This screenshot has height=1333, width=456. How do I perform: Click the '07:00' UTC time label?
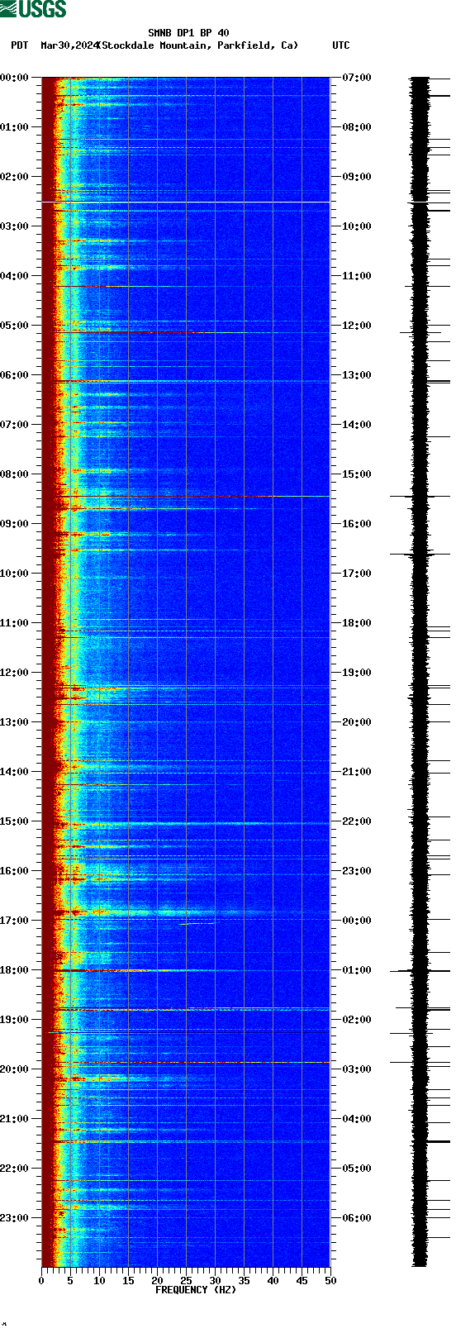357,78
